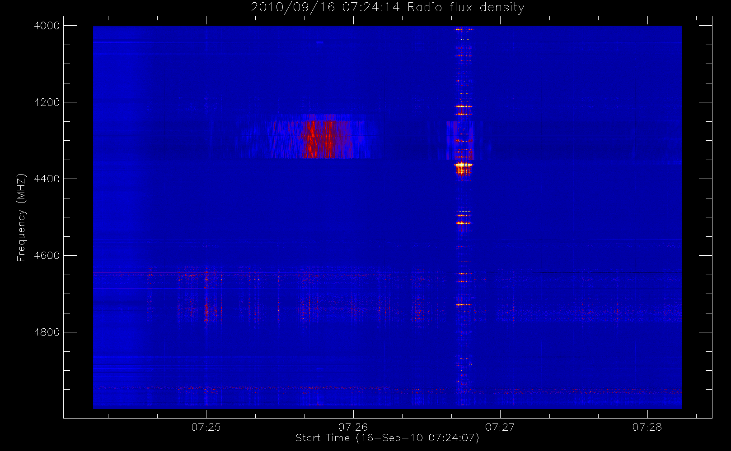Click the 4000 frequency tick label
The height and width of the screenshot is (451, 731).
(47, 26)
